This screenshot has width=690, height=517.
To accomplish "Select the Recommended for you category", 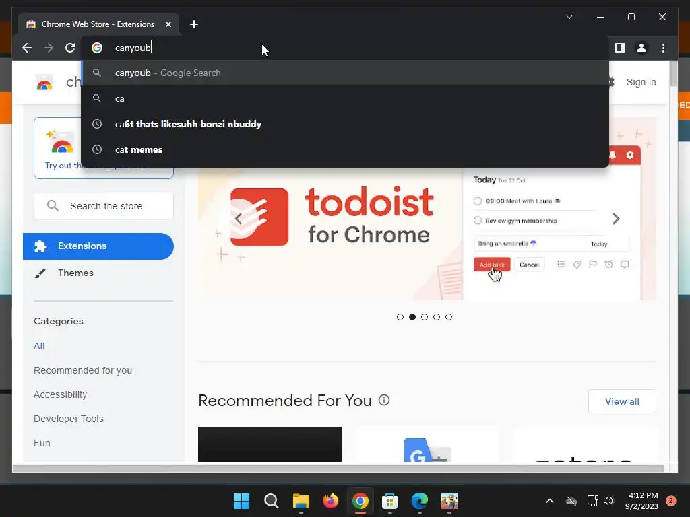I will pos(83,370).
